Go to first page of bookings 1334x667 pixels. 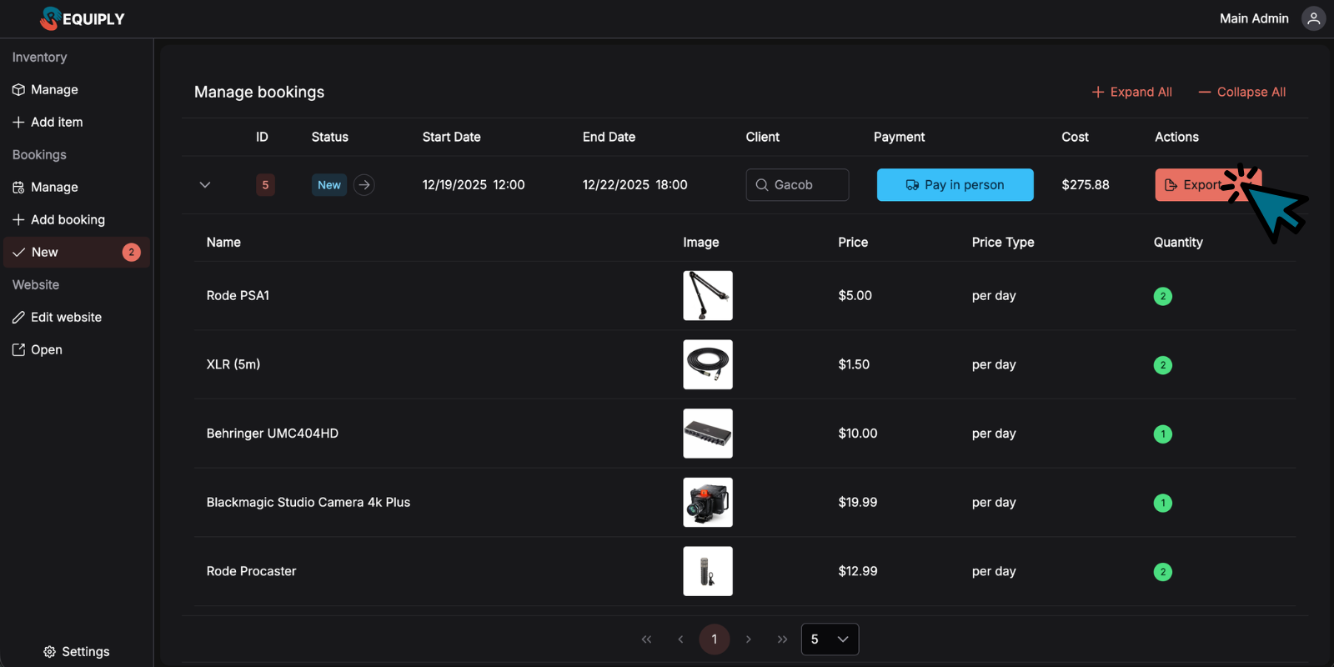[646, 639]
